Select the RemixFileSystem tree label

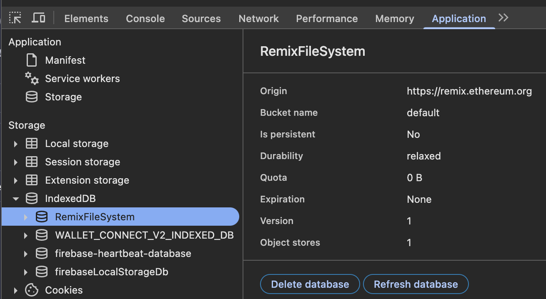point(95,217)
